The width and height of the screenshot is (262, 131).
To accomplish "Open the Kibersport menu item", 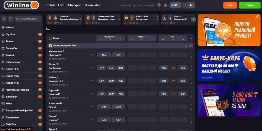I will pyautogui.click(x=74, y=5).
